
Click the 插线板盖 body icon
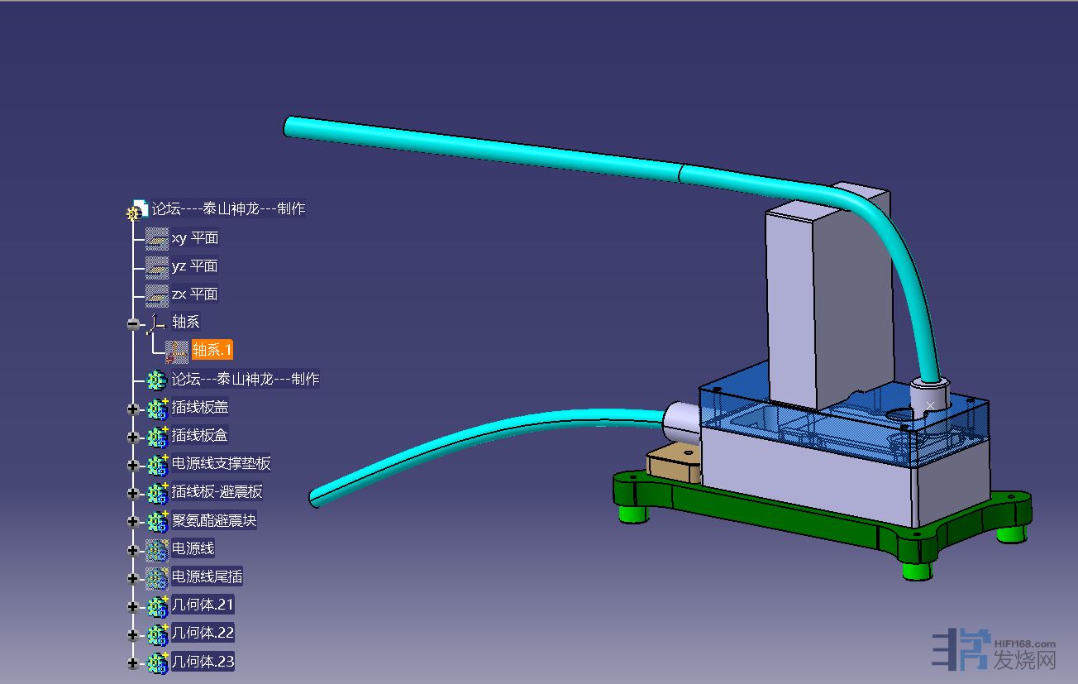157,409
